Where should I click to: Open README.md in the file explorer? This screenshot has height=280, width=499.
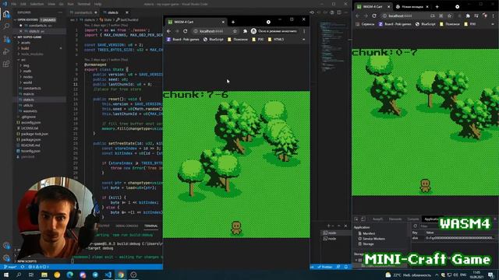[x=30, y=145]
